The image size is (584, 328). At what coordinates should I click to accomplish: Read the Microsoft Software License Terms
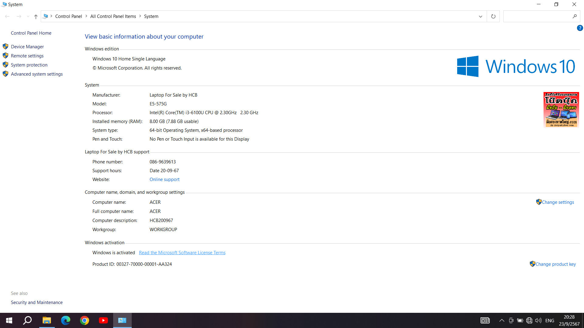(x=182, y=252)
